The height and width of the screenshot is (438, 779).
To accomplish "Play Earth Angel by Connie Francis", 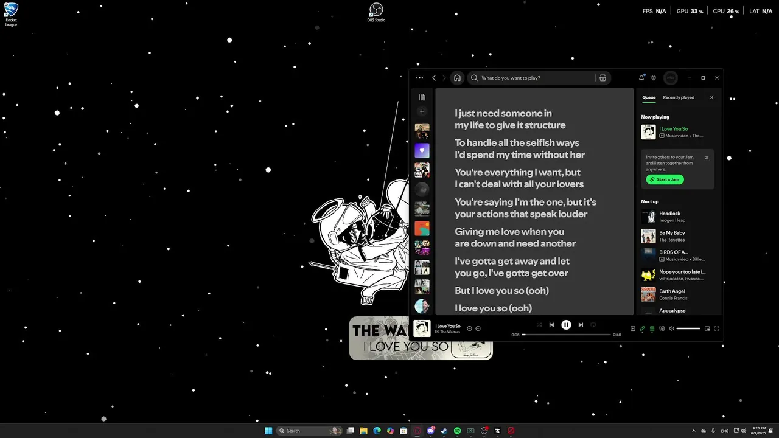I will click(677, 294).
